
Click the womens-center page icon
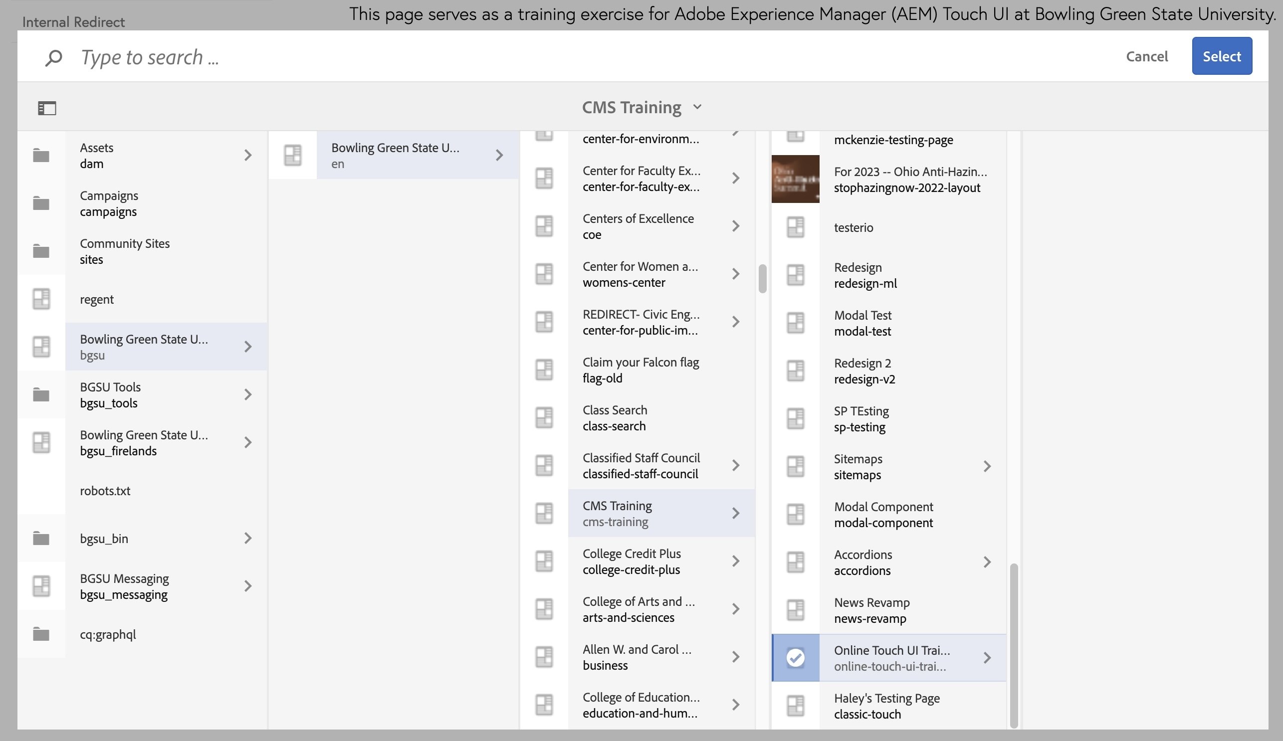(x=544, y=274)
